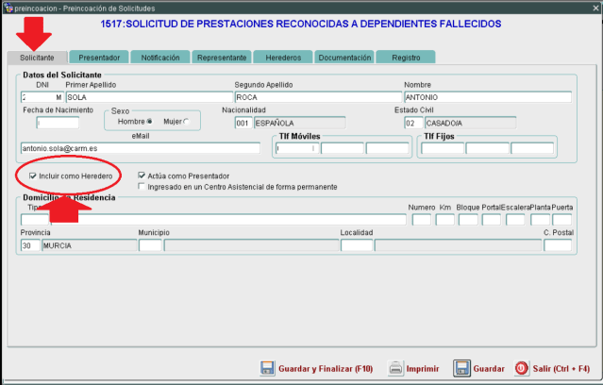
Task: Click the second Tlf Móviles field
Action: (343, 148)
